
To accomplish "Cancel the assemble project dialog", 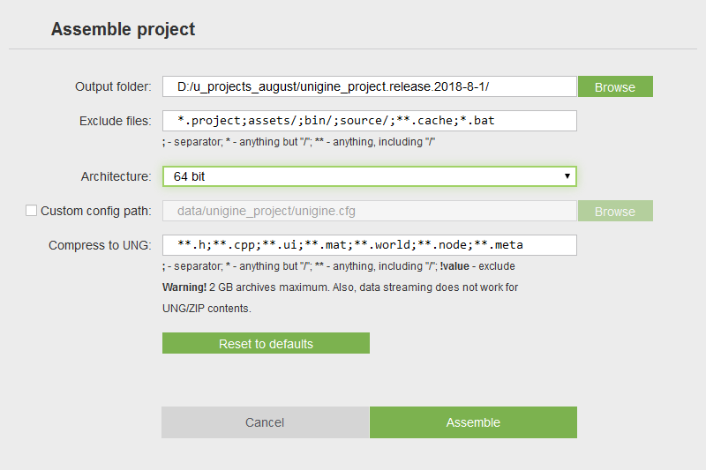I will (x=266, y=422).
